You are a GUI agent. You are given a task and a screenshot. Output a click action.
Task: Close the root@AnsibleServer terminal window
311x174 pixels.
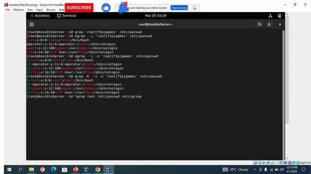pyautogui.click(x=280, y=25)
